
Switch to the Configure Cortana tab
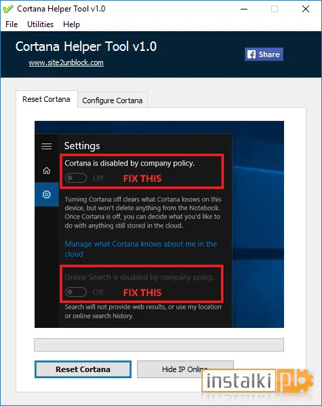[113, 100]
